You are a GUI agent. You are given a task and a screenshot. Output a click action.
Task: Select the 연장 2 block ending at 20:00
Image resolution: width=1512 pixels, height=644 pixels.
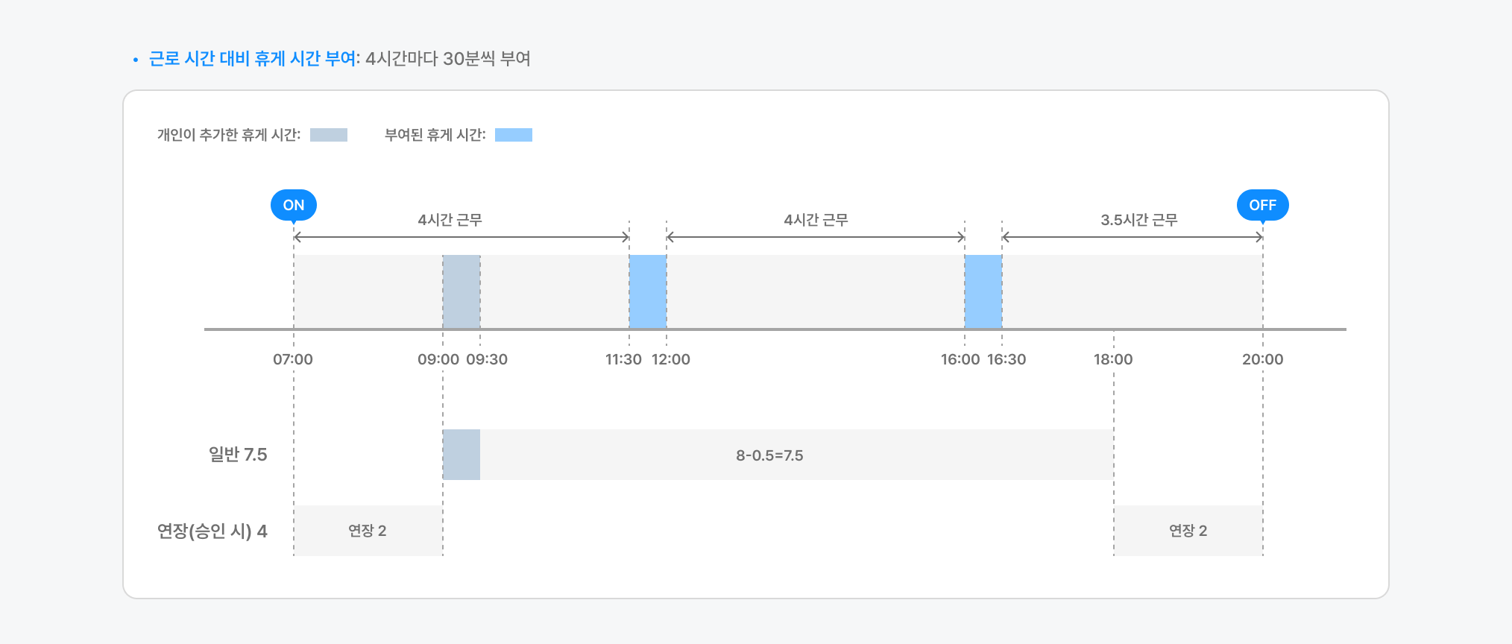pyautogui.click(x=1188, y=531)
